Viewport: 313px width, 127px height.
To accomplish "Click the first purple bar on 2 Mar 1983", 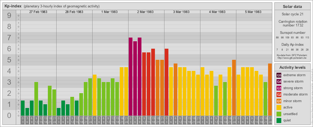I will [x=131, y=77].
